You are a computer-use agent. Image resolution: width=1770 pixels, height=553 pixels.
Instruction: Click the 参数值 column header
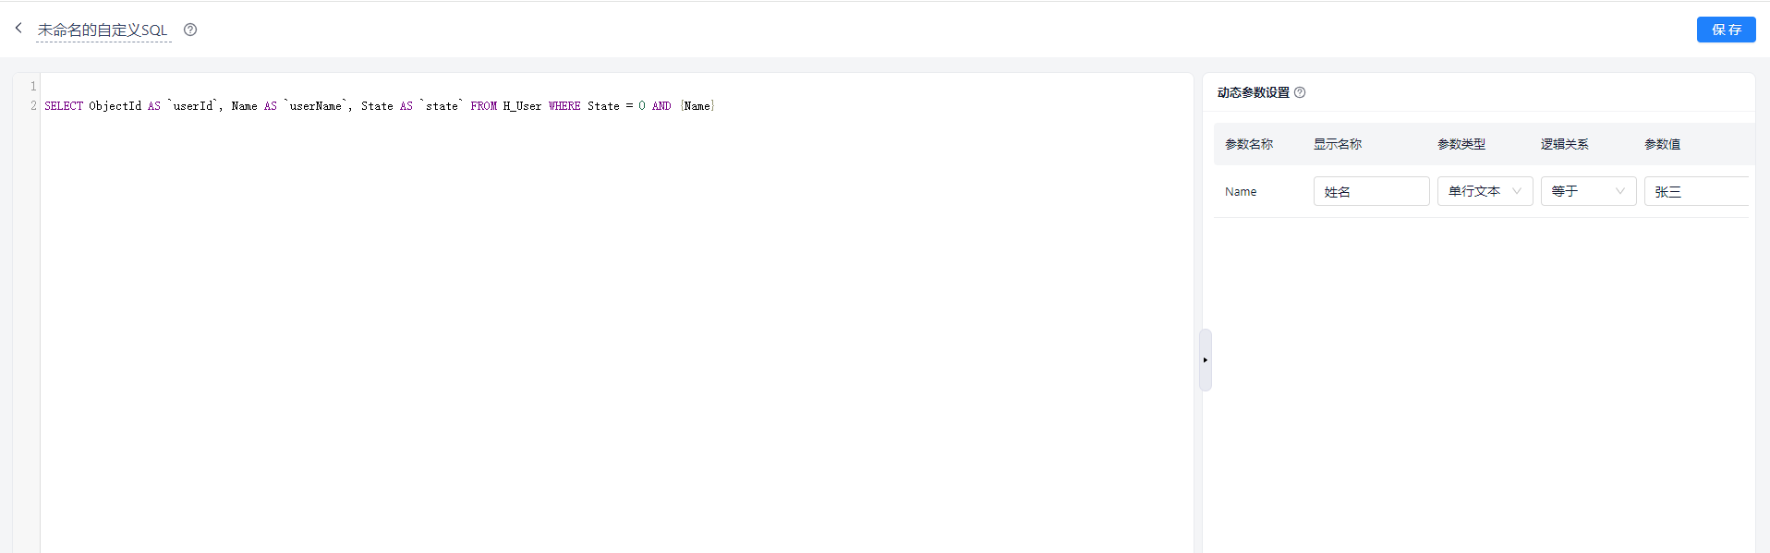(1663, 144)
